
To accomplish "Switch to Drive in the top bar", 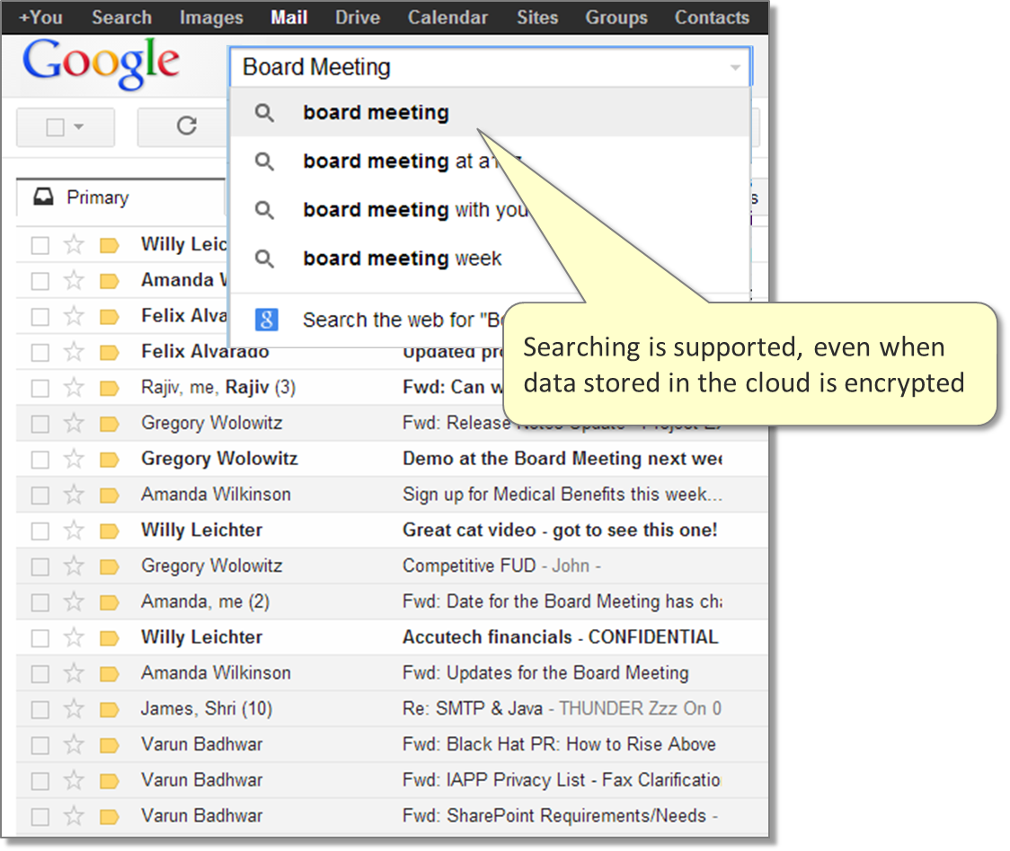I will coord(358,17).
